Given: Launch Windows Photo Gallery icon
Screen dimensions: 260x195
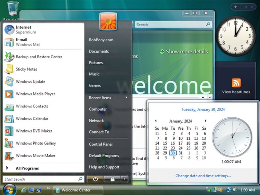Looking at the screenshot, I should coord(9,143).
